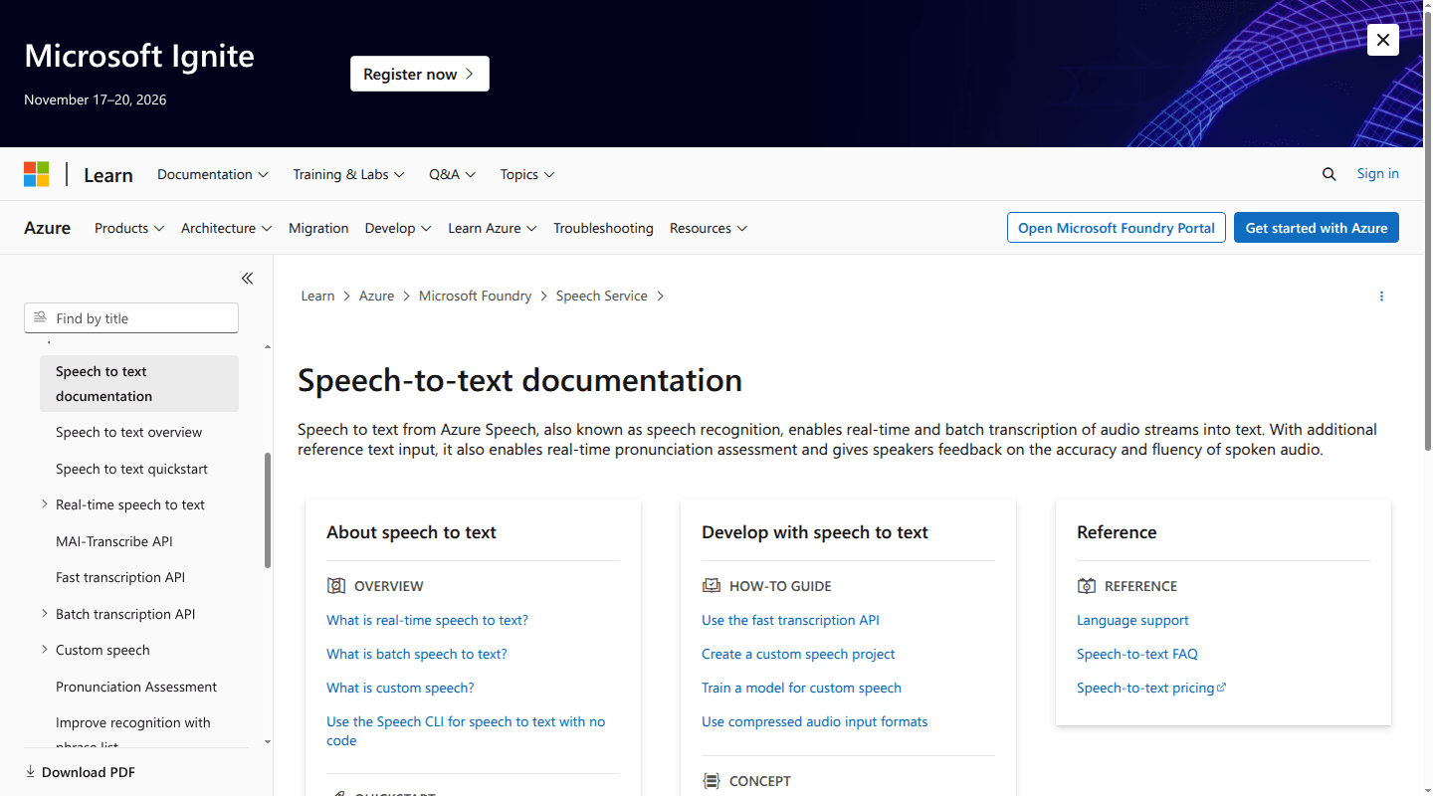
Task: Open Speech to text overview in sidebar
Action: tap(128, 432)
